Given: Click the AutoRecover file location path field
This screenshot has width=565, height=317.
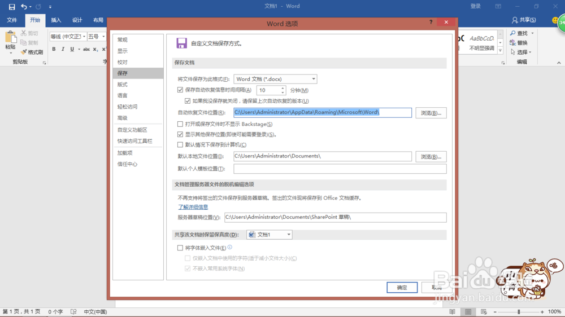Looking at the screenshot, I should (323, 113).
